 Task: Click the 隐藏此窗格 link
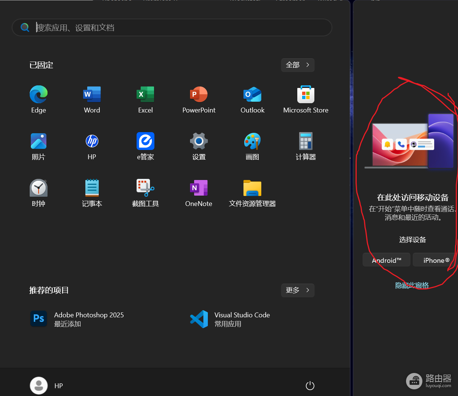[412, 285]
